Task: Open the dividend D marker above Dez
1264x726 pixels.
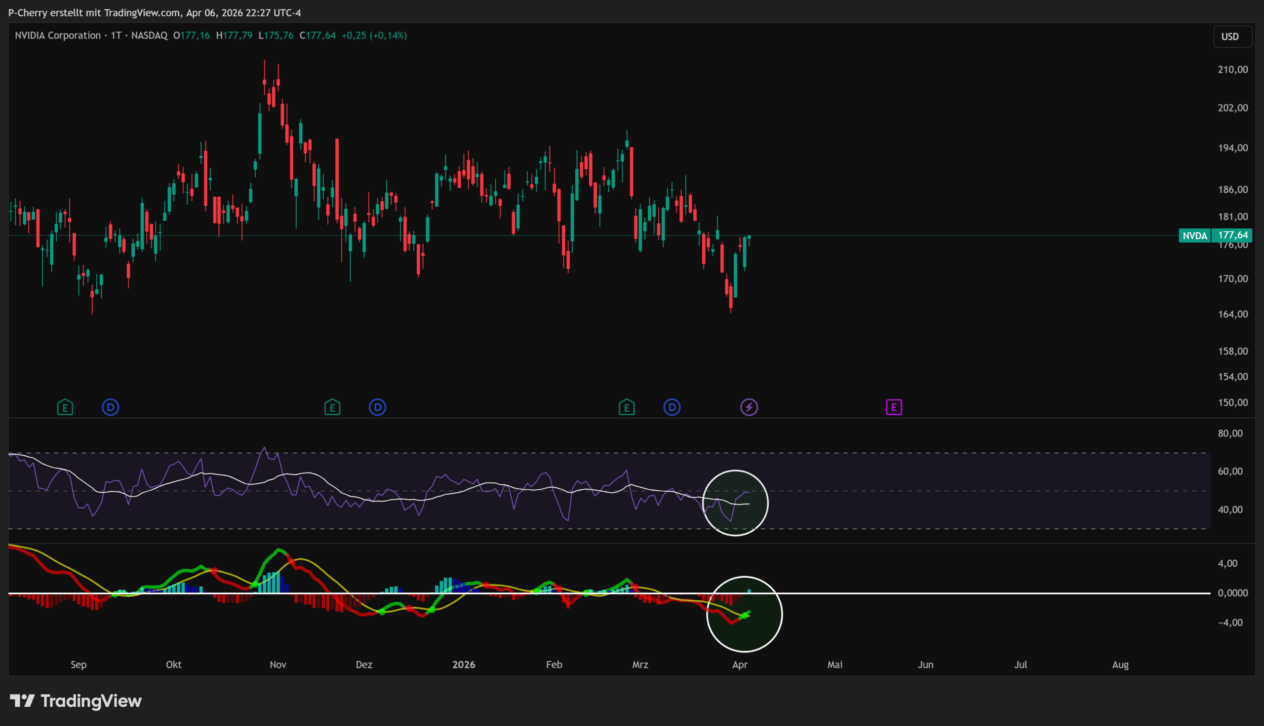Action: [377, 407]
